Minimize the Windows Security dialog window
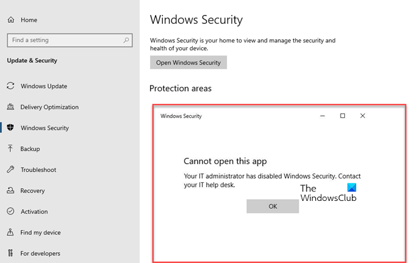 tap(322, 116)
